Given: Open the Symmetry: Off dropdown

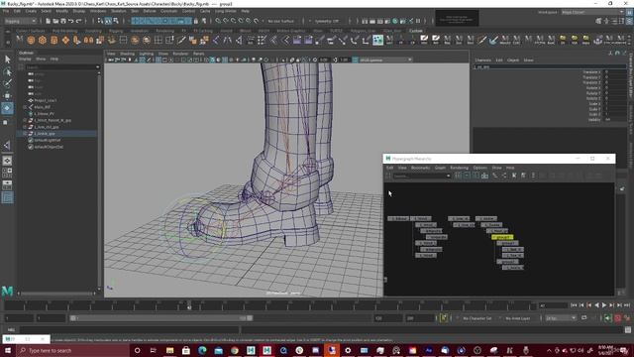Looking at the screenshot, I should 327,21.
